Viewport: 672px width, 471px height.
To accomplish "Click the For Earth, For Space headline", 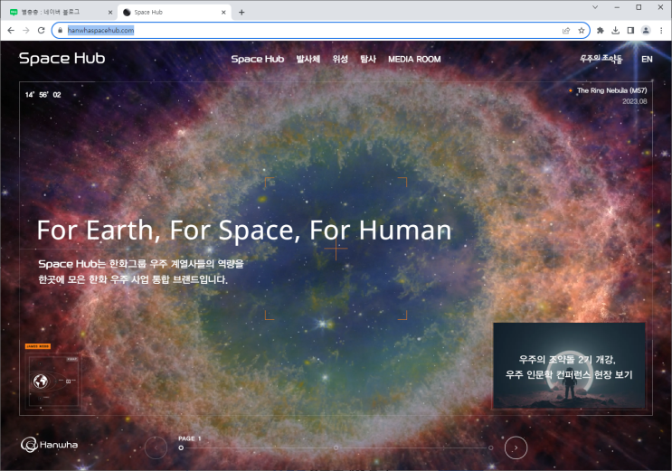I will tap(244, 231).
